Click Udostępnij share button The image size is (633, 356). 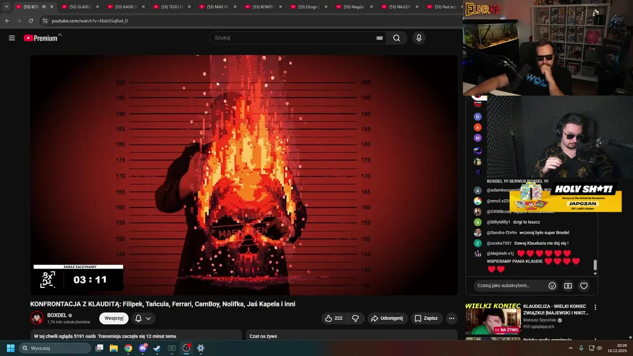pos(387,318)
